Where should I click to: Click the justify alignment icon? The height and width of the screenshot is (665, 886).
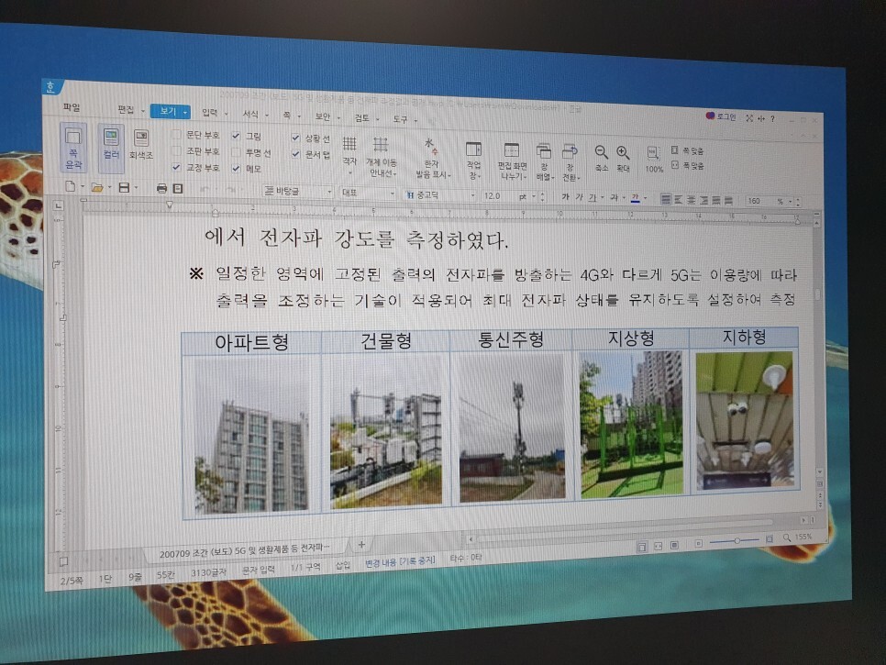tap(666, 199)
